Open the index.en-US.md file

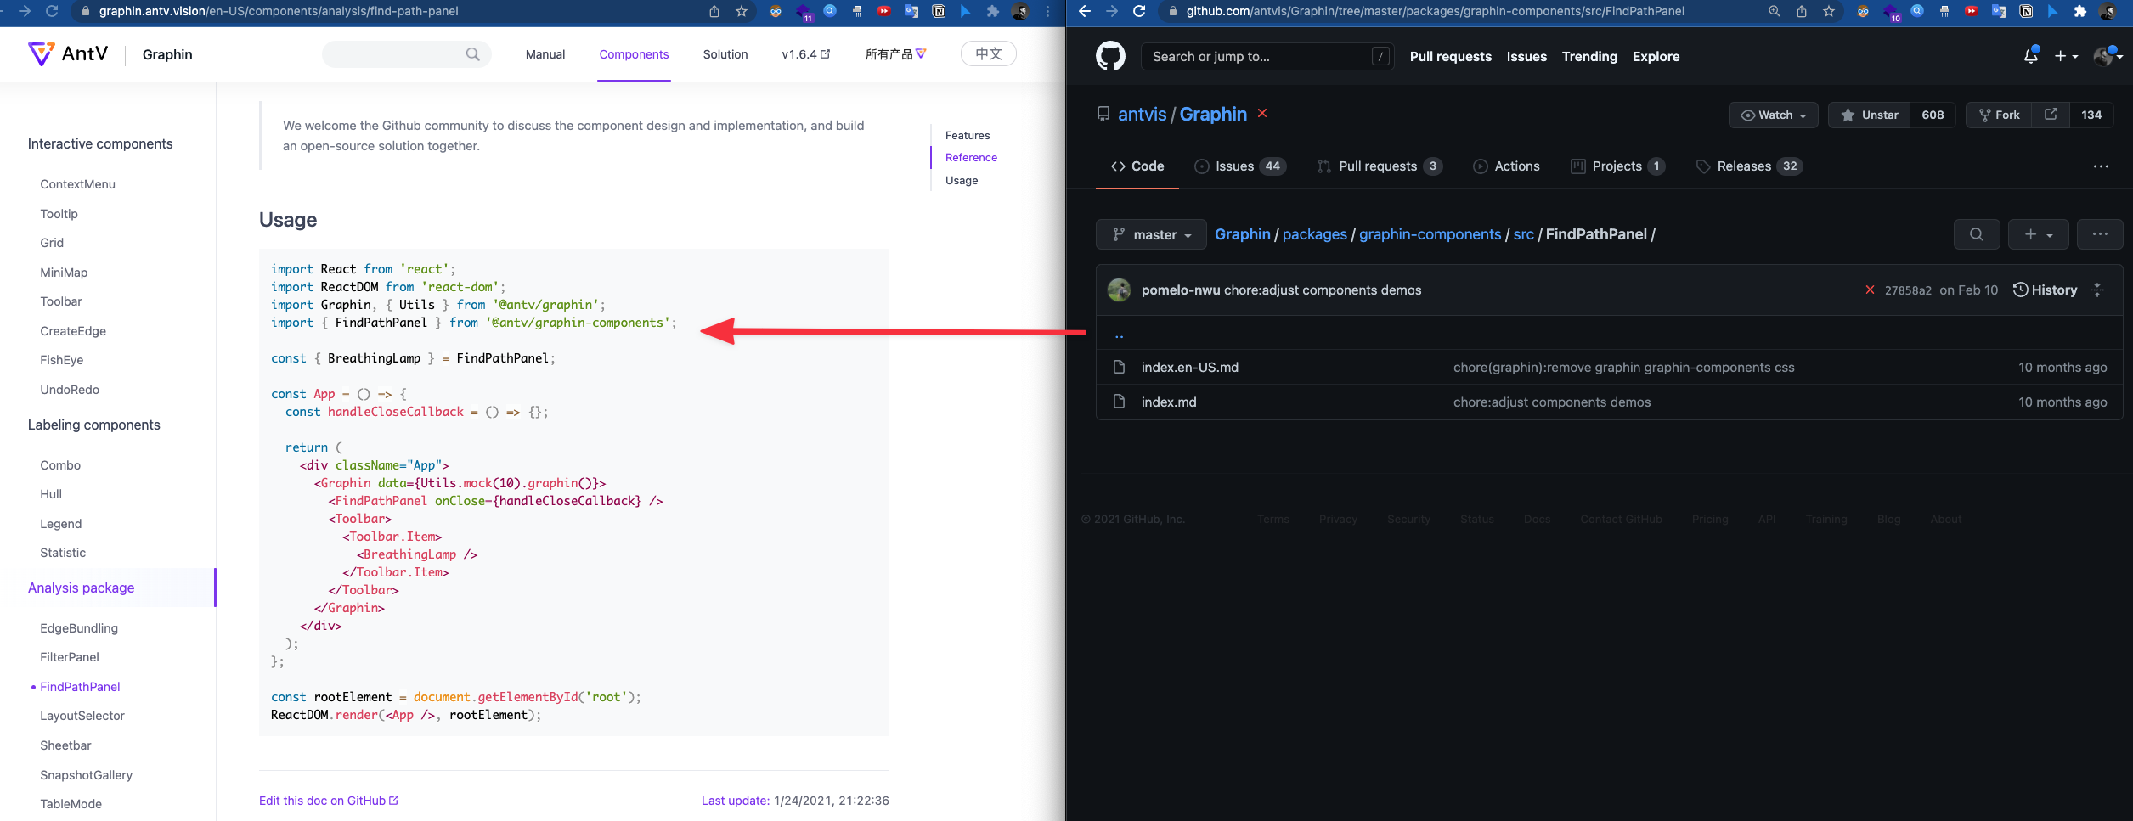click(x=1189, y=367)
